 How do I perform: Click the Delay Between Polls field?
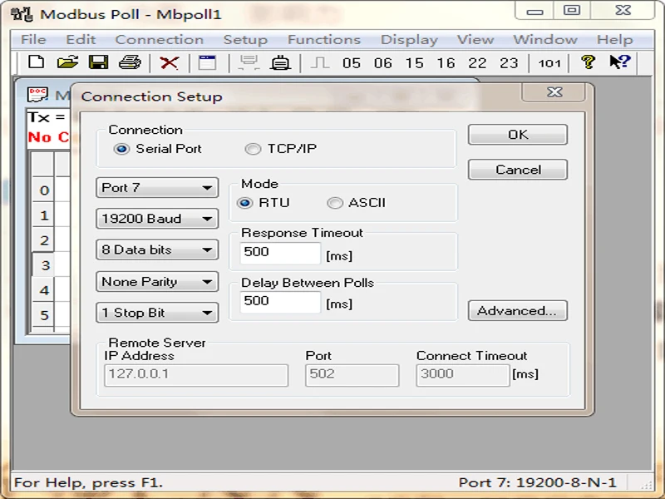(x=280, y=302)
